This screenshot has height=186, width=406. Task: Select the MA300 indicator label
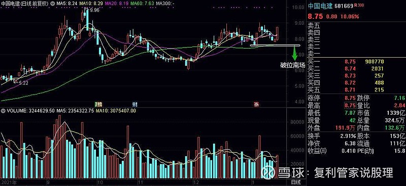click(165, 4)
